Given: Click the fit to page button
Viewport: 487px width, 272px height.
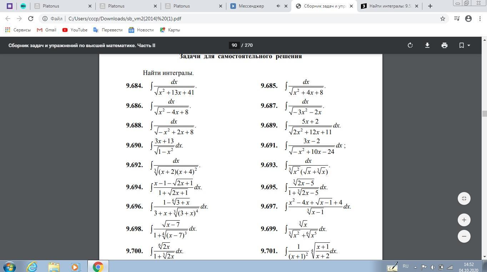Looking at the screenshot, I should (x=464, y=198).
